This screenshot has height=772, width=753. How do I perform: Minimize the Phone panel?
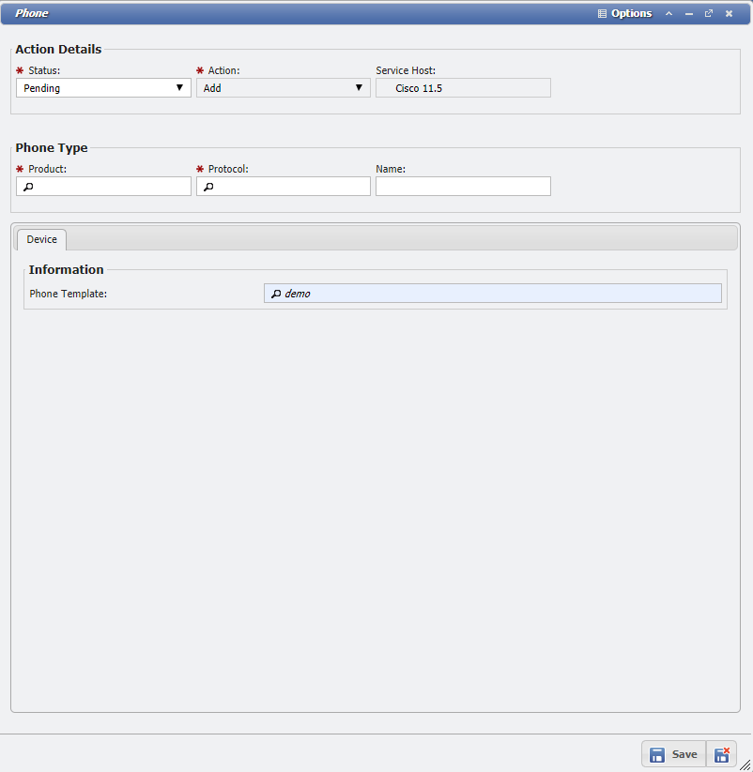coord(689,14)
